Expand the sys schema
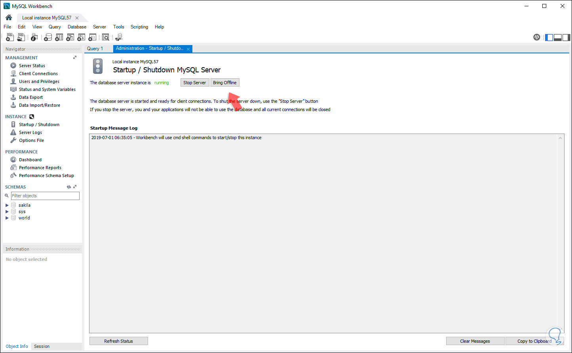This screenshot has width=572, height=353. [7, 211]
